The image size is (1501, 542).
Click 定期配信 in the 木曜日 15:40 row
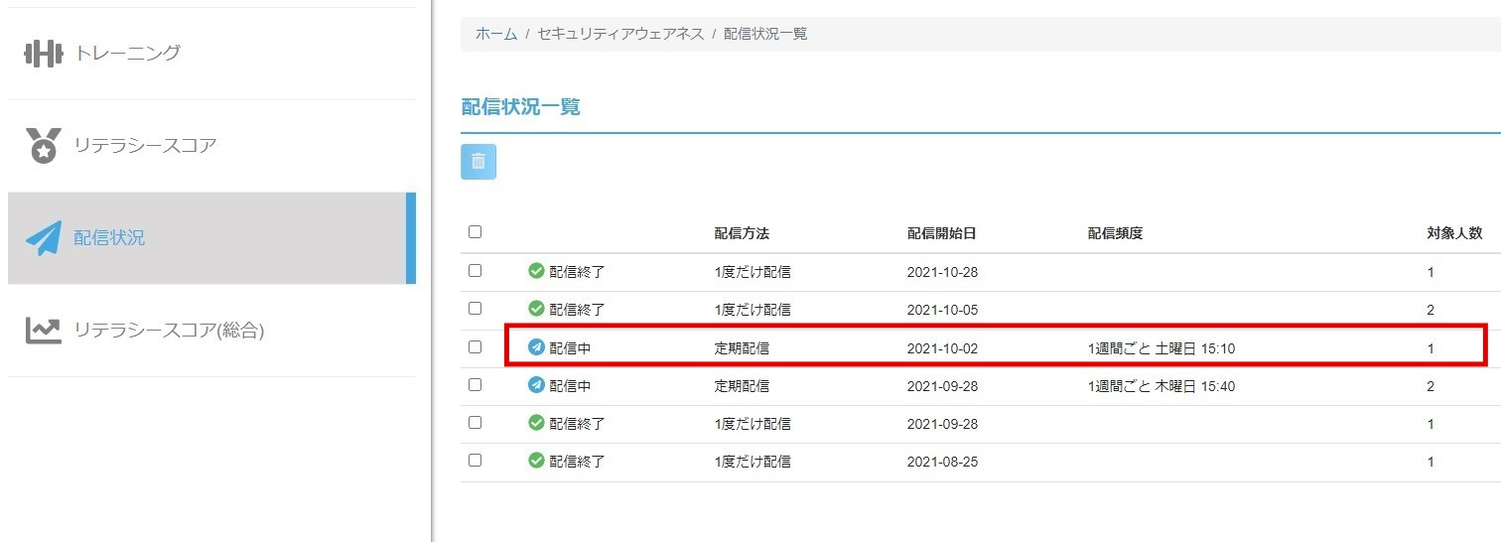pyautogui.click(x=742, y=386)
